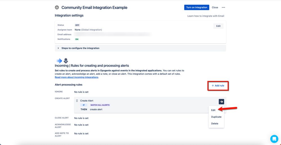Click the email integration icon beside the title
This screenshot has width=281, height=145.
(57, 8)
